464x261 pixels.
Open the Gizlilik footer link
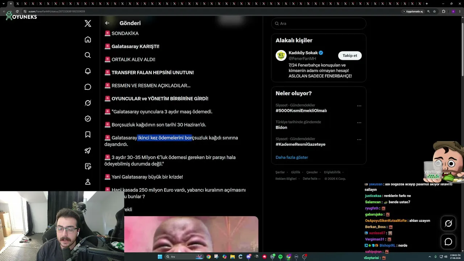(295, 172)
